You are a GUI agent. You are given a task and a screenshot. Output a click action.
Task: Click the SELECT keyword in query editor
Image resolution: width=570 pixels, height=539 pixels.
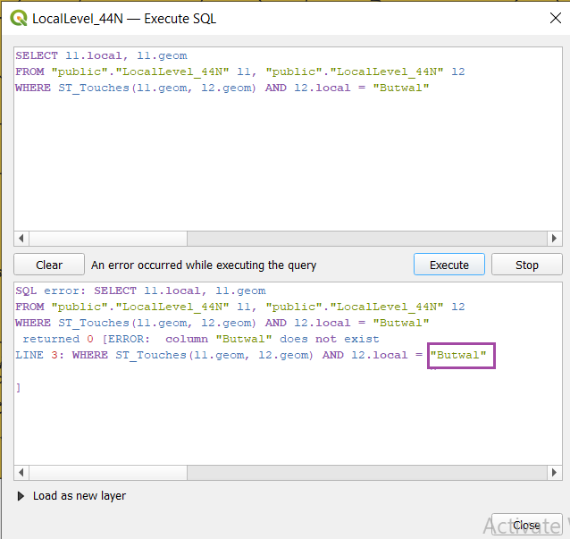[x=37, y=55]
